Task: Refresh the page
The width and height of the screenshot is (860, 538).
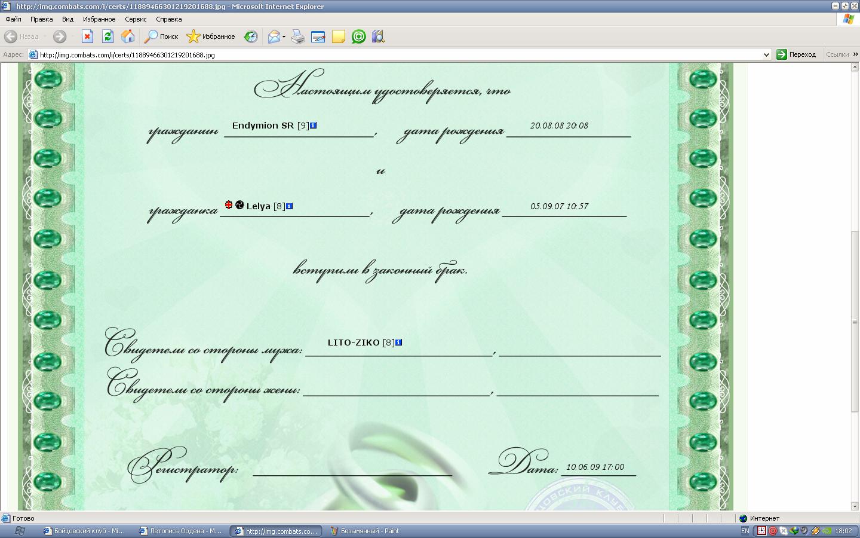Action: point(107,36)
